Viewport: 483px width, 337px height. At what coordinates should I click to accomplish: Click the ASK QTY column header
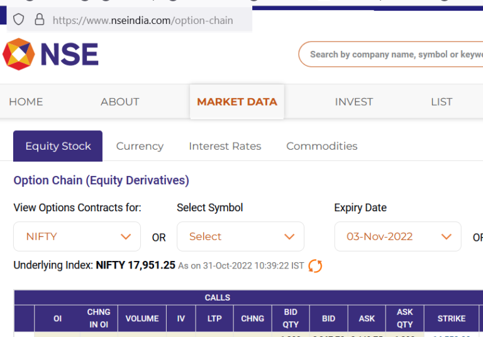(x=405, y=318)
